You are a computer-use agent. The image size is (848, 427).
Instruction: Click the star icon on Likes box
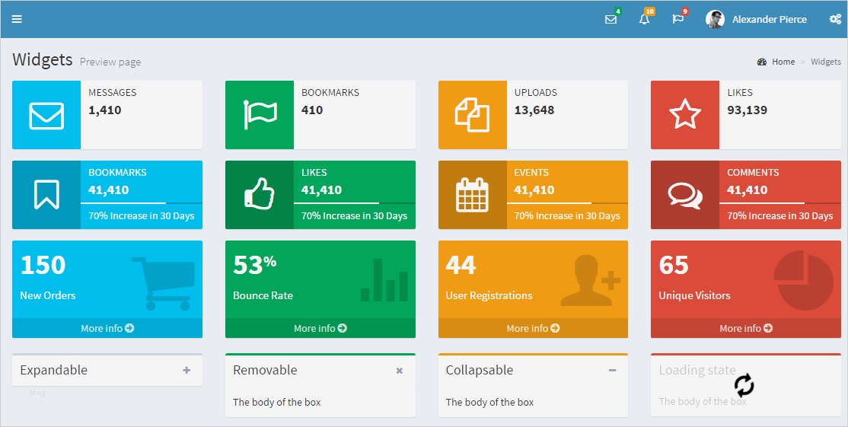coord(684,114)
